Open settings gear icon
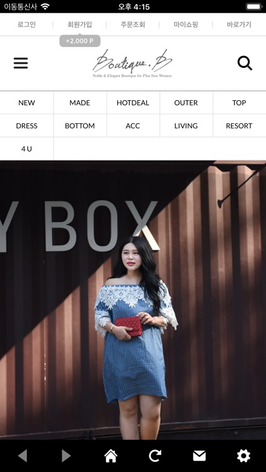The image size is (266, 472). [x=243, y=456]
